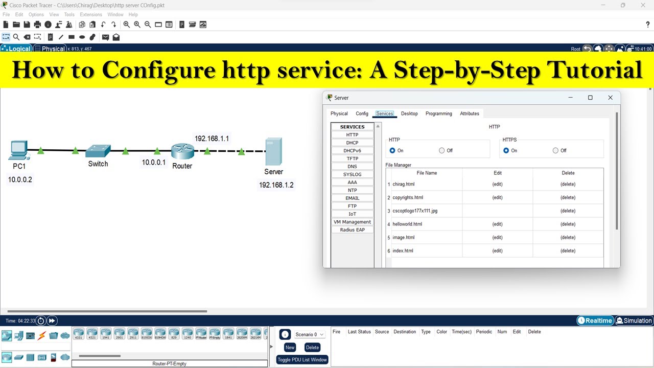The height and width of the screenshot is (368, 654).
Task: Expand the PDU panel with side arrow
Action: click(271, 347)
